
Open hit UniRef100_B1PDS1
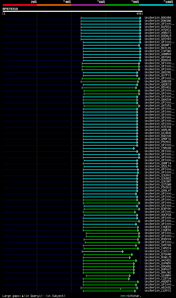158,27
